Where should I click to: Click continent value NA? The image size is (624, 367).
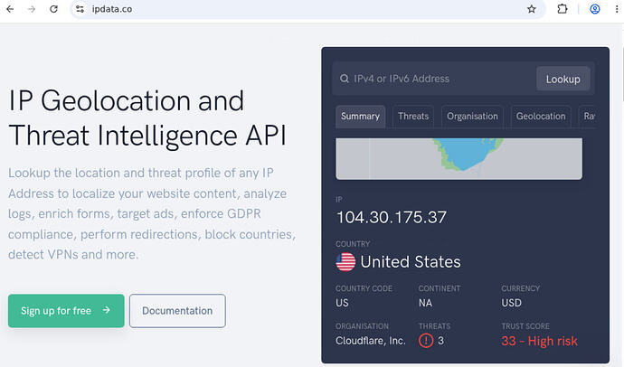point(425,303)
